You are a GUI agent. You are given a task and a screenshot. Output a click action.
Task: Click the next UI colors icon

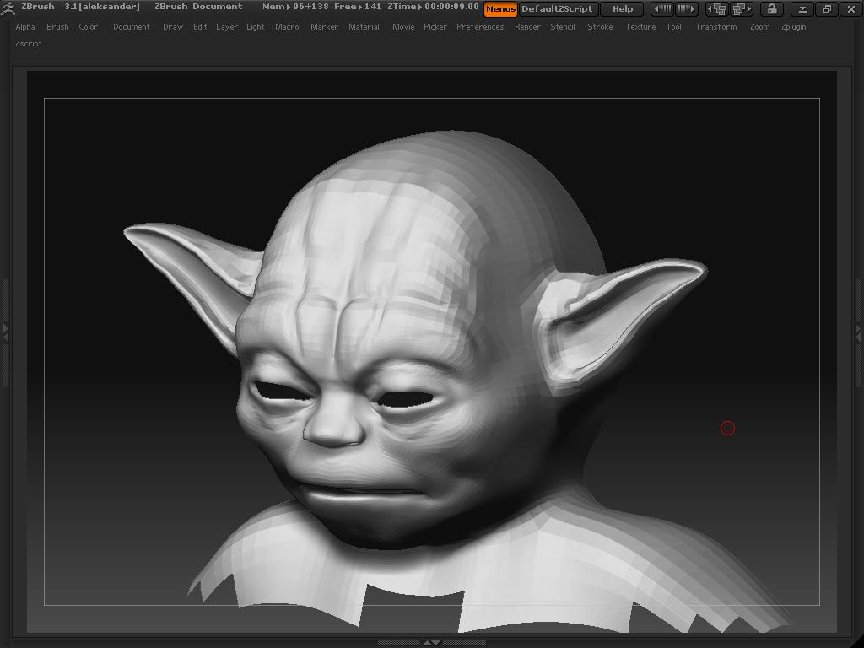click(686, 8)
